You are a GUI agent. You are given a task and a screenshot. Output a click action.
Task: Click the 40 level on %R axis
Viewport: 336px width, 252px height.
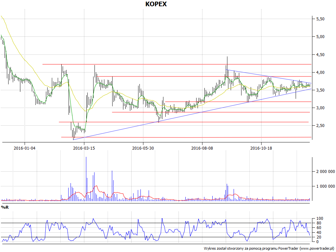click(x=319, y=233)
